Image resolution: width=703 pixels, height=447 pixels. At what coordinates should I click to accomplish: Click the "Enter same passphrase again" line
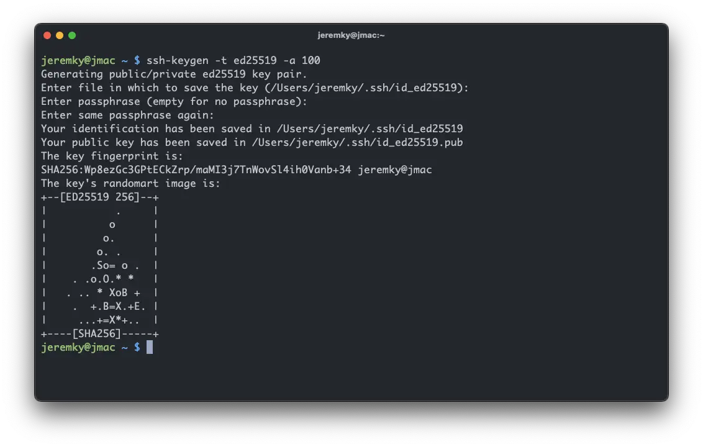tap(127, 115)
